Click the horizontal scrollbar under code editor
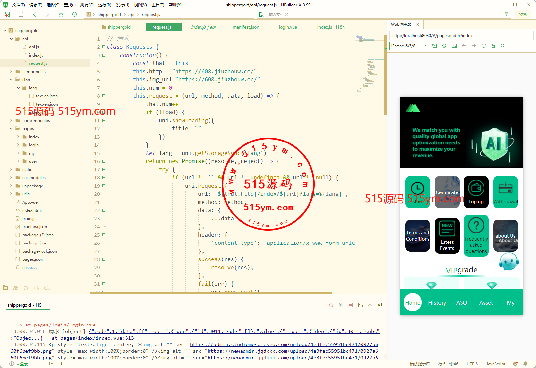The height and width of the screenshot is (368, 536). 211,293
